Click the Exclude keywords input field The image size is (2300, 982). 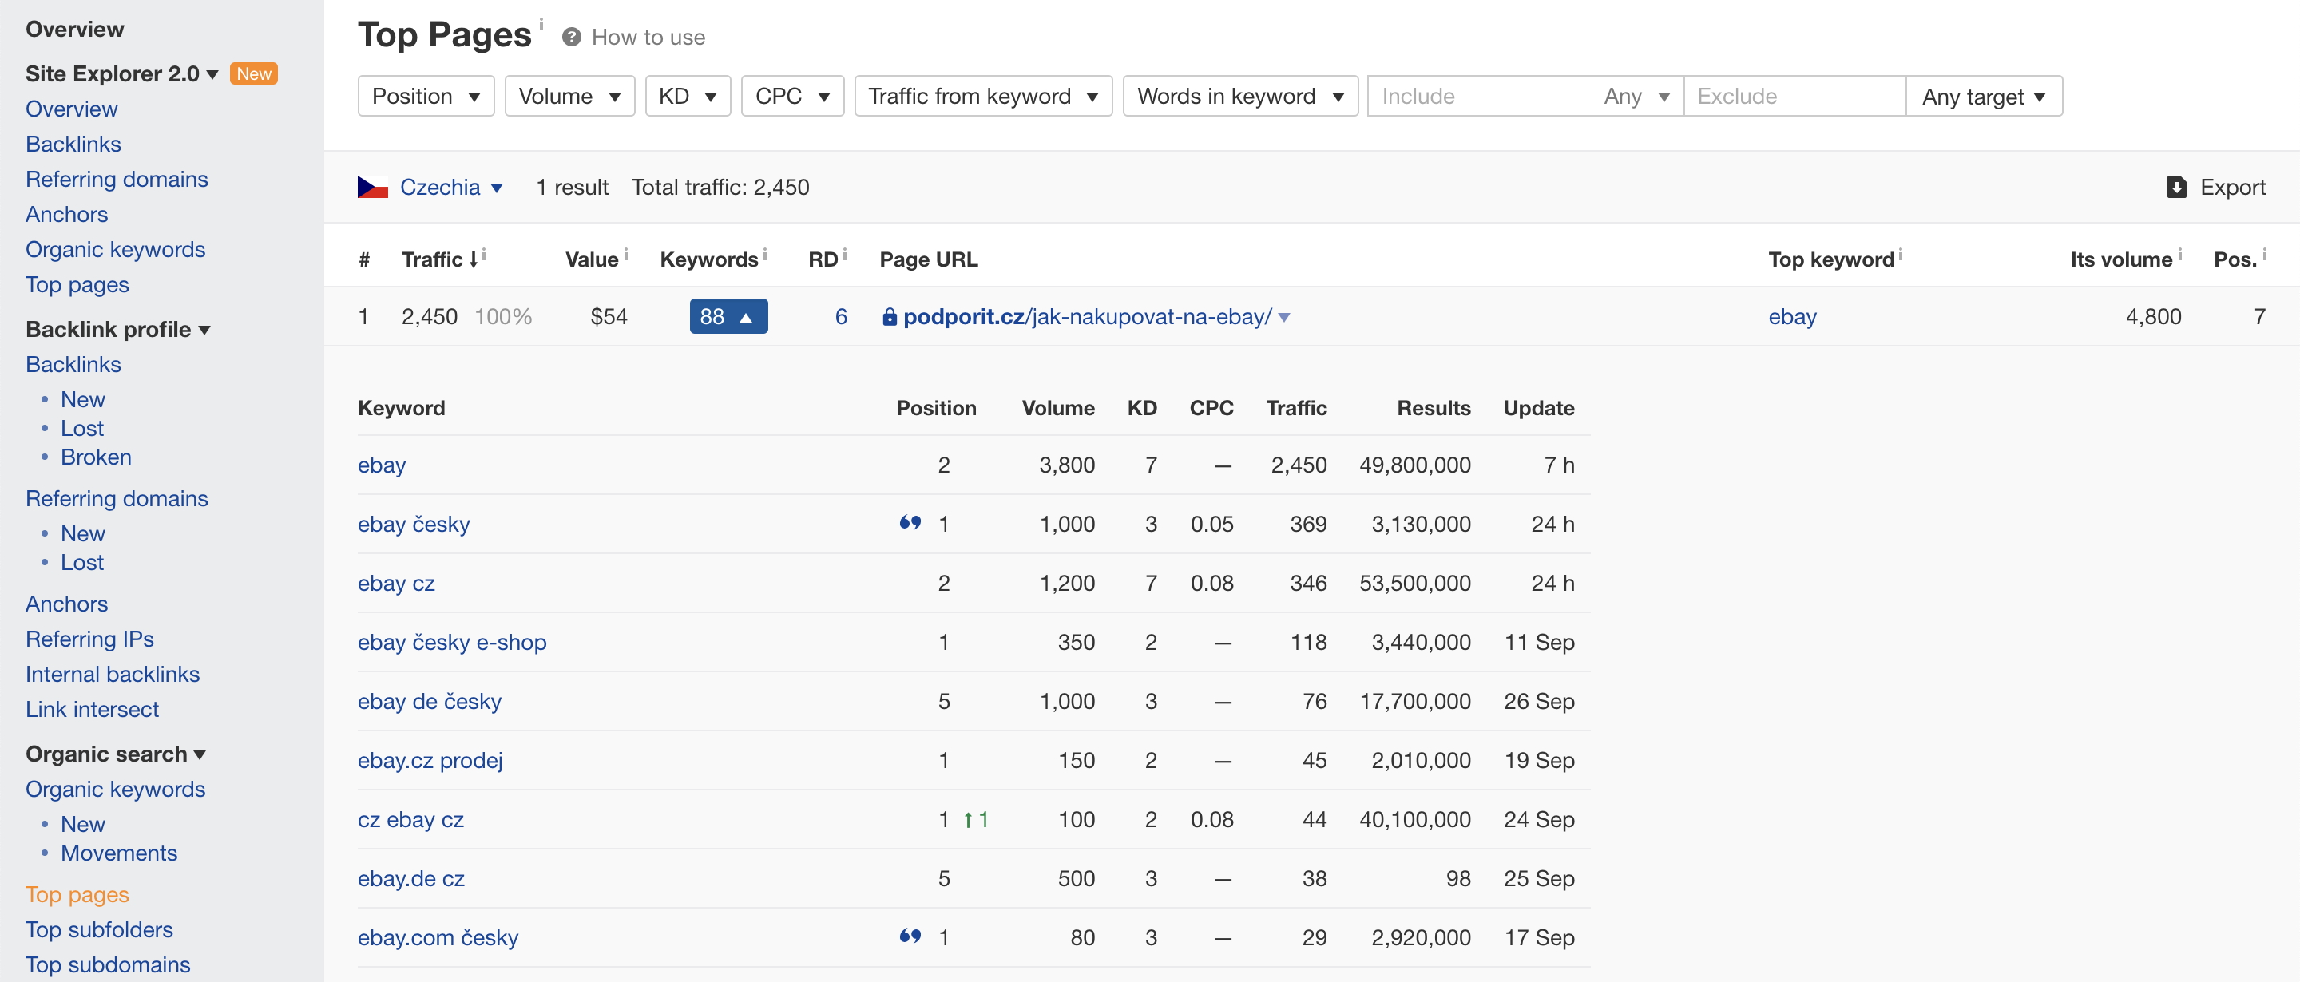1794,97
